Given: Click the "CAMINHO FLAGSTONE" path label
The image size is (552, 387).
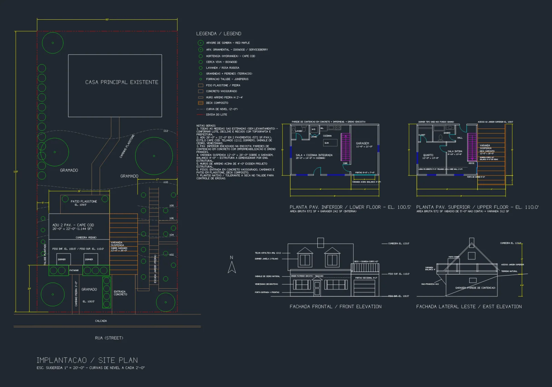Looking at the screenshot, I should pos(127,146).
